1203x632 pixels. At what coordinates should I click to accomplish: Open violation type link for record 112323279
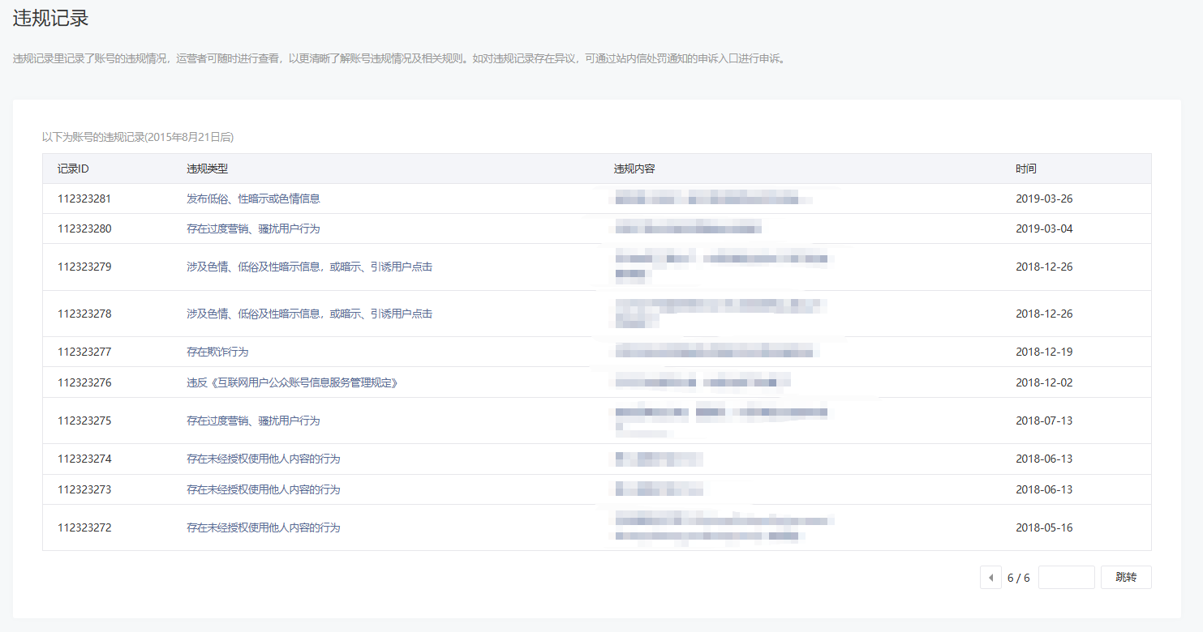point(309,267)
